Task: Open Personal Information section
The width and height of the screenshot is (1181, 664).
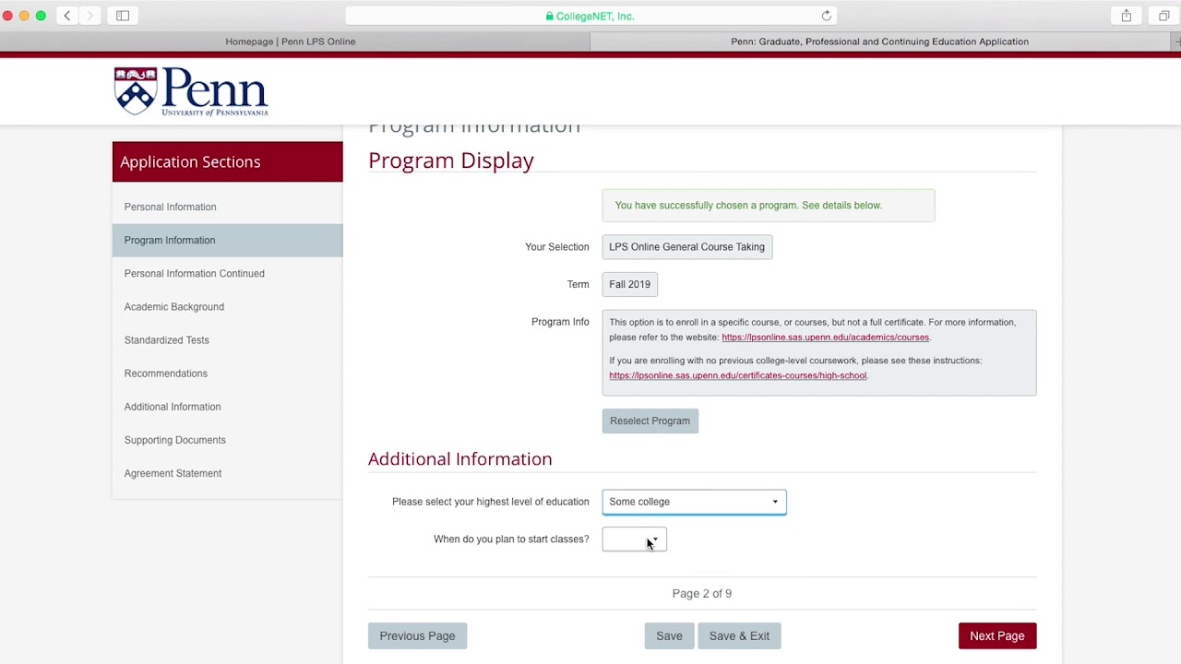Action: coord(228,207)
